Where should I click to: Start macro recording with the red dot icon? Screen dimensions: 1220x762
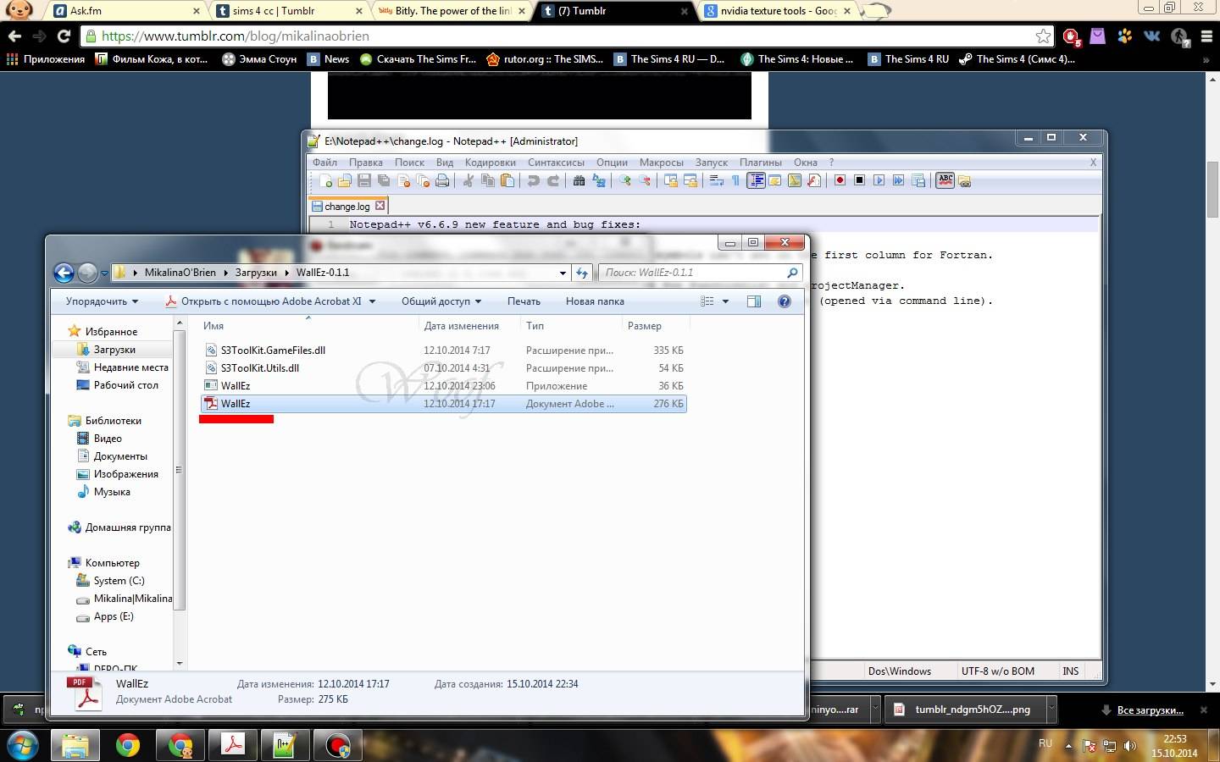[x=840, y=180]
